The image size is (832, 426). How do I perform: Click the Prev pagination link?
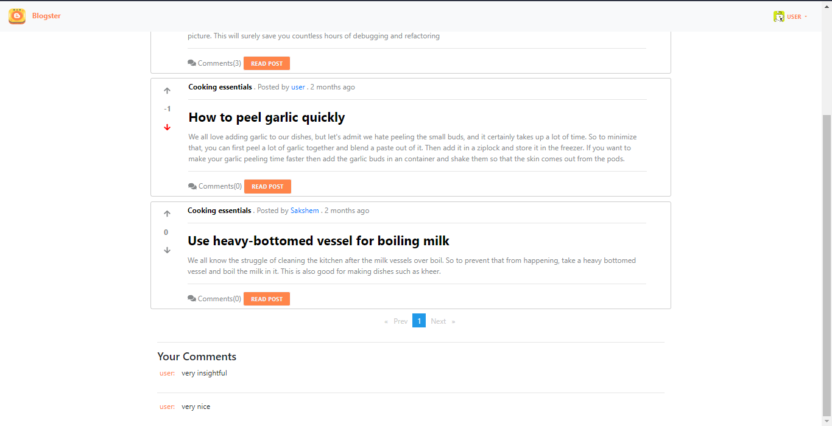400,320
